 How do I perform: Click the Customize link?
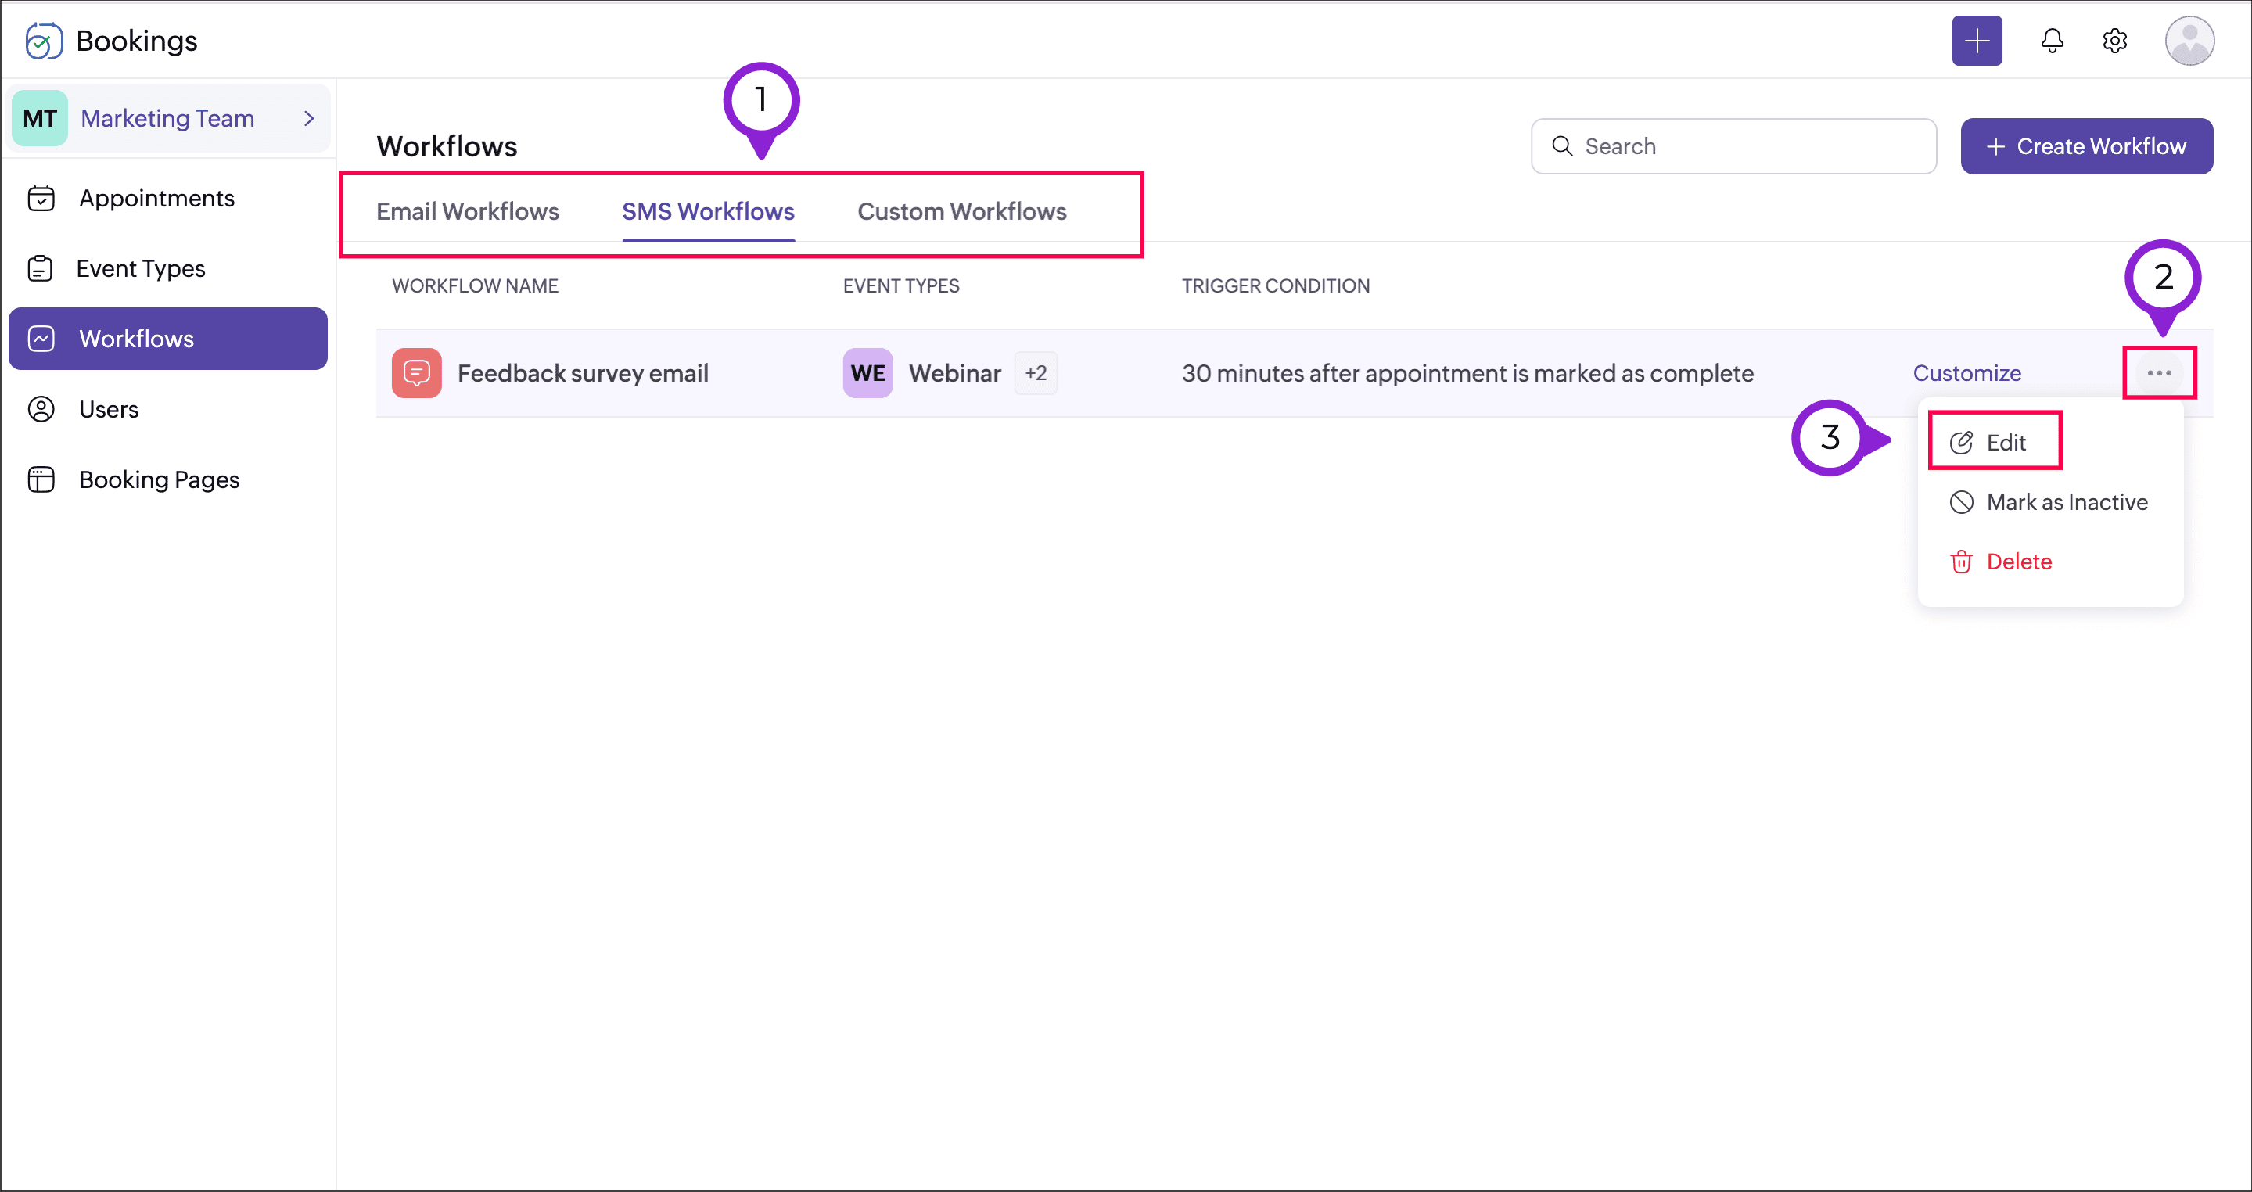click(x=1966, y=373)
